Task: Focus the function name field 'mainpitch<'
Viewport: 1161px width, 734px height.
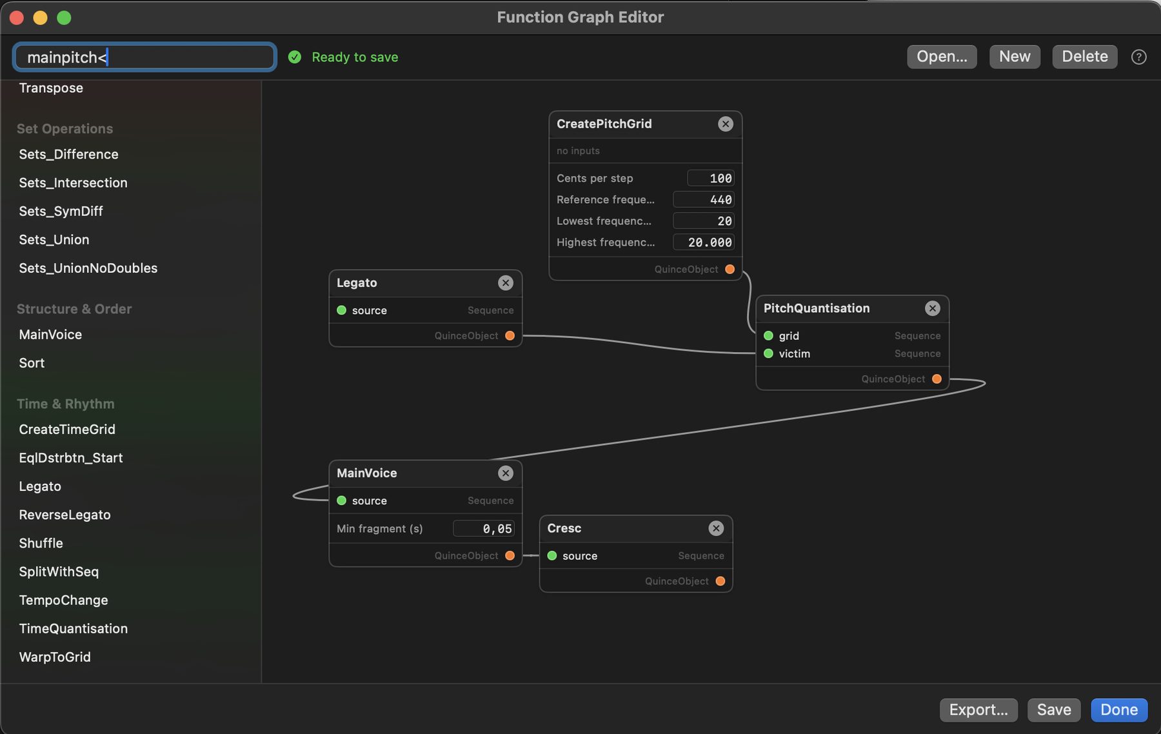Action: point(144,57)
